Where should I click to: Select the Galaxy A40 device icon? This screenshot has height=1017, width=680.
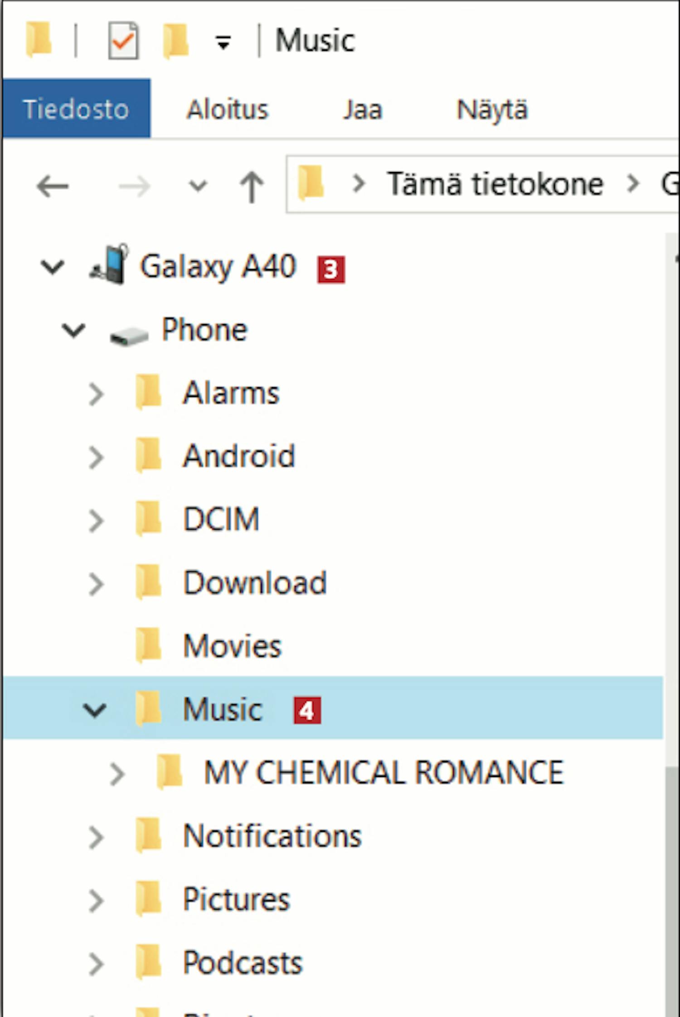[109, 265]
